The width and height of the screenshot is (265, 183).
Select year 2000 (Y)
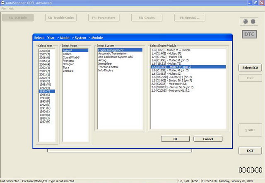click(x=47, y=78)
